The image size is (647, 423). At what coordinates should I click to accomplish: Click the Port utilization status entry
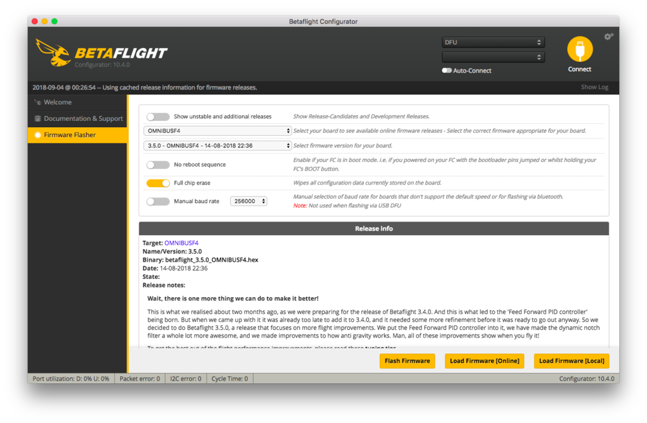click(x=71, y=379)
